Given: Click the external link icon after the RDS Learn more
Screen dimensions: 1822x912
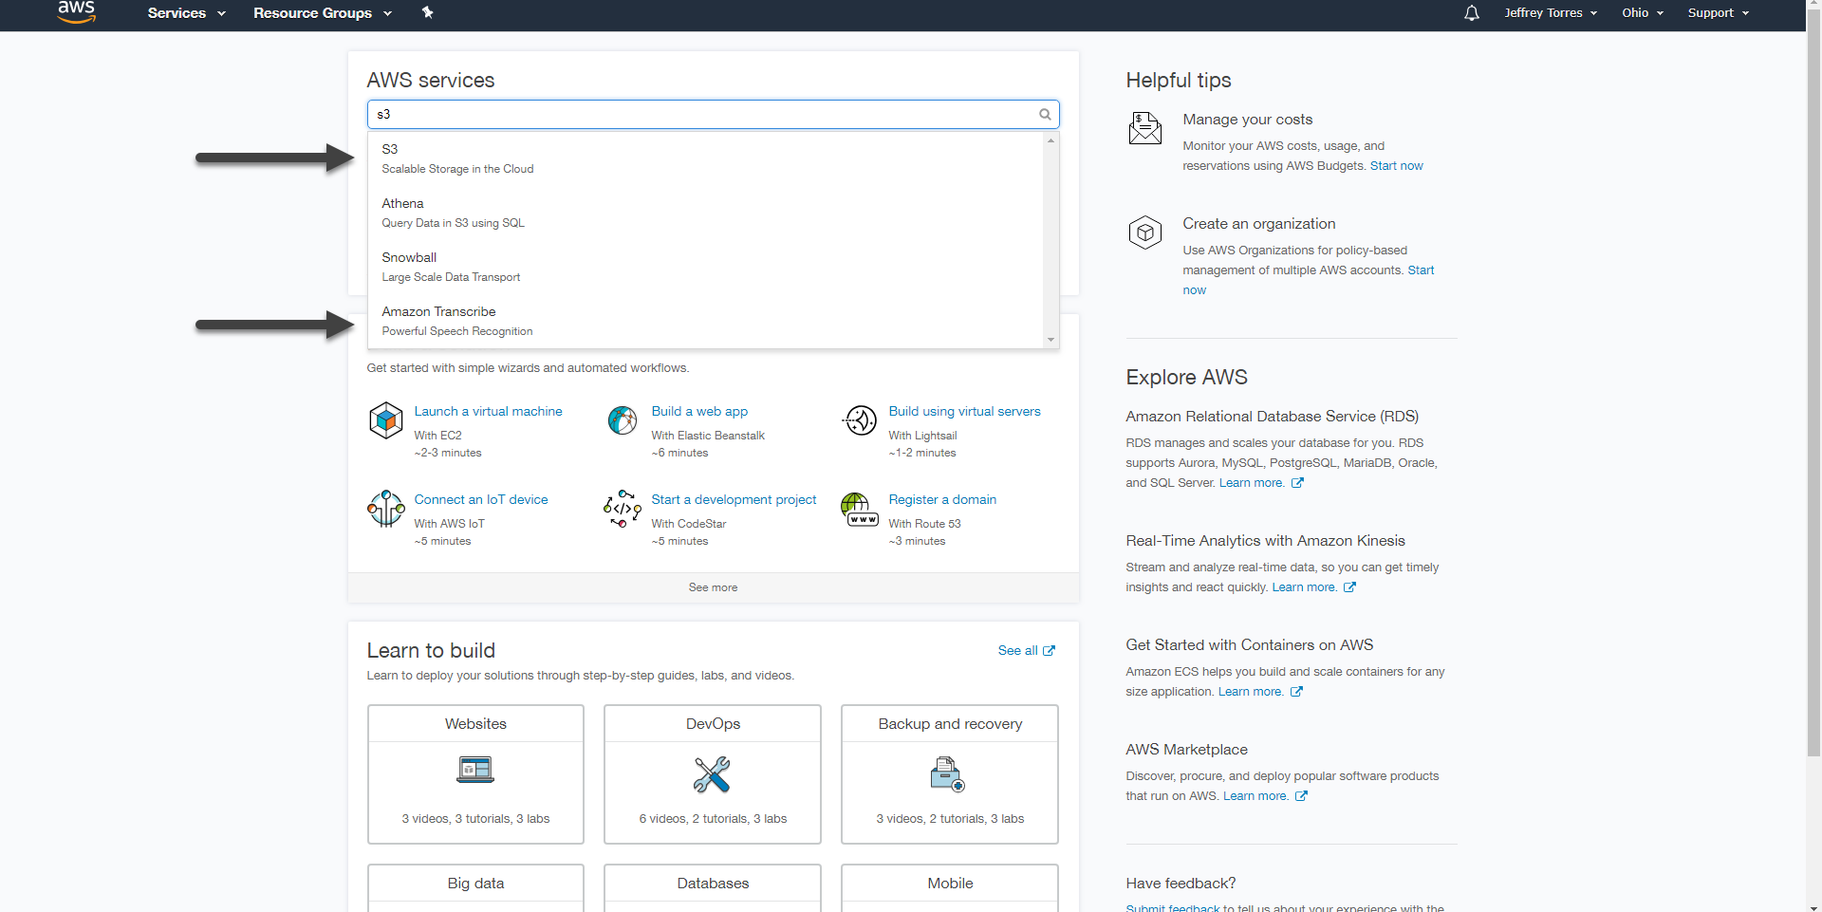Looking at the screenshot, I should tap(1297, 483).
